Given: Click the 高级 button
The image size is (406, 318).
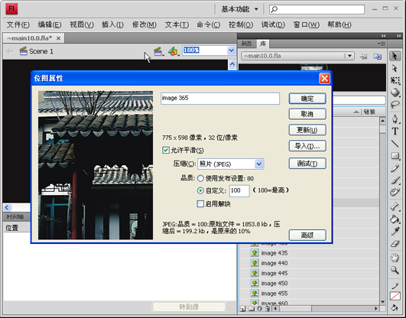Looking at the screenshot, I should [307, 235].
